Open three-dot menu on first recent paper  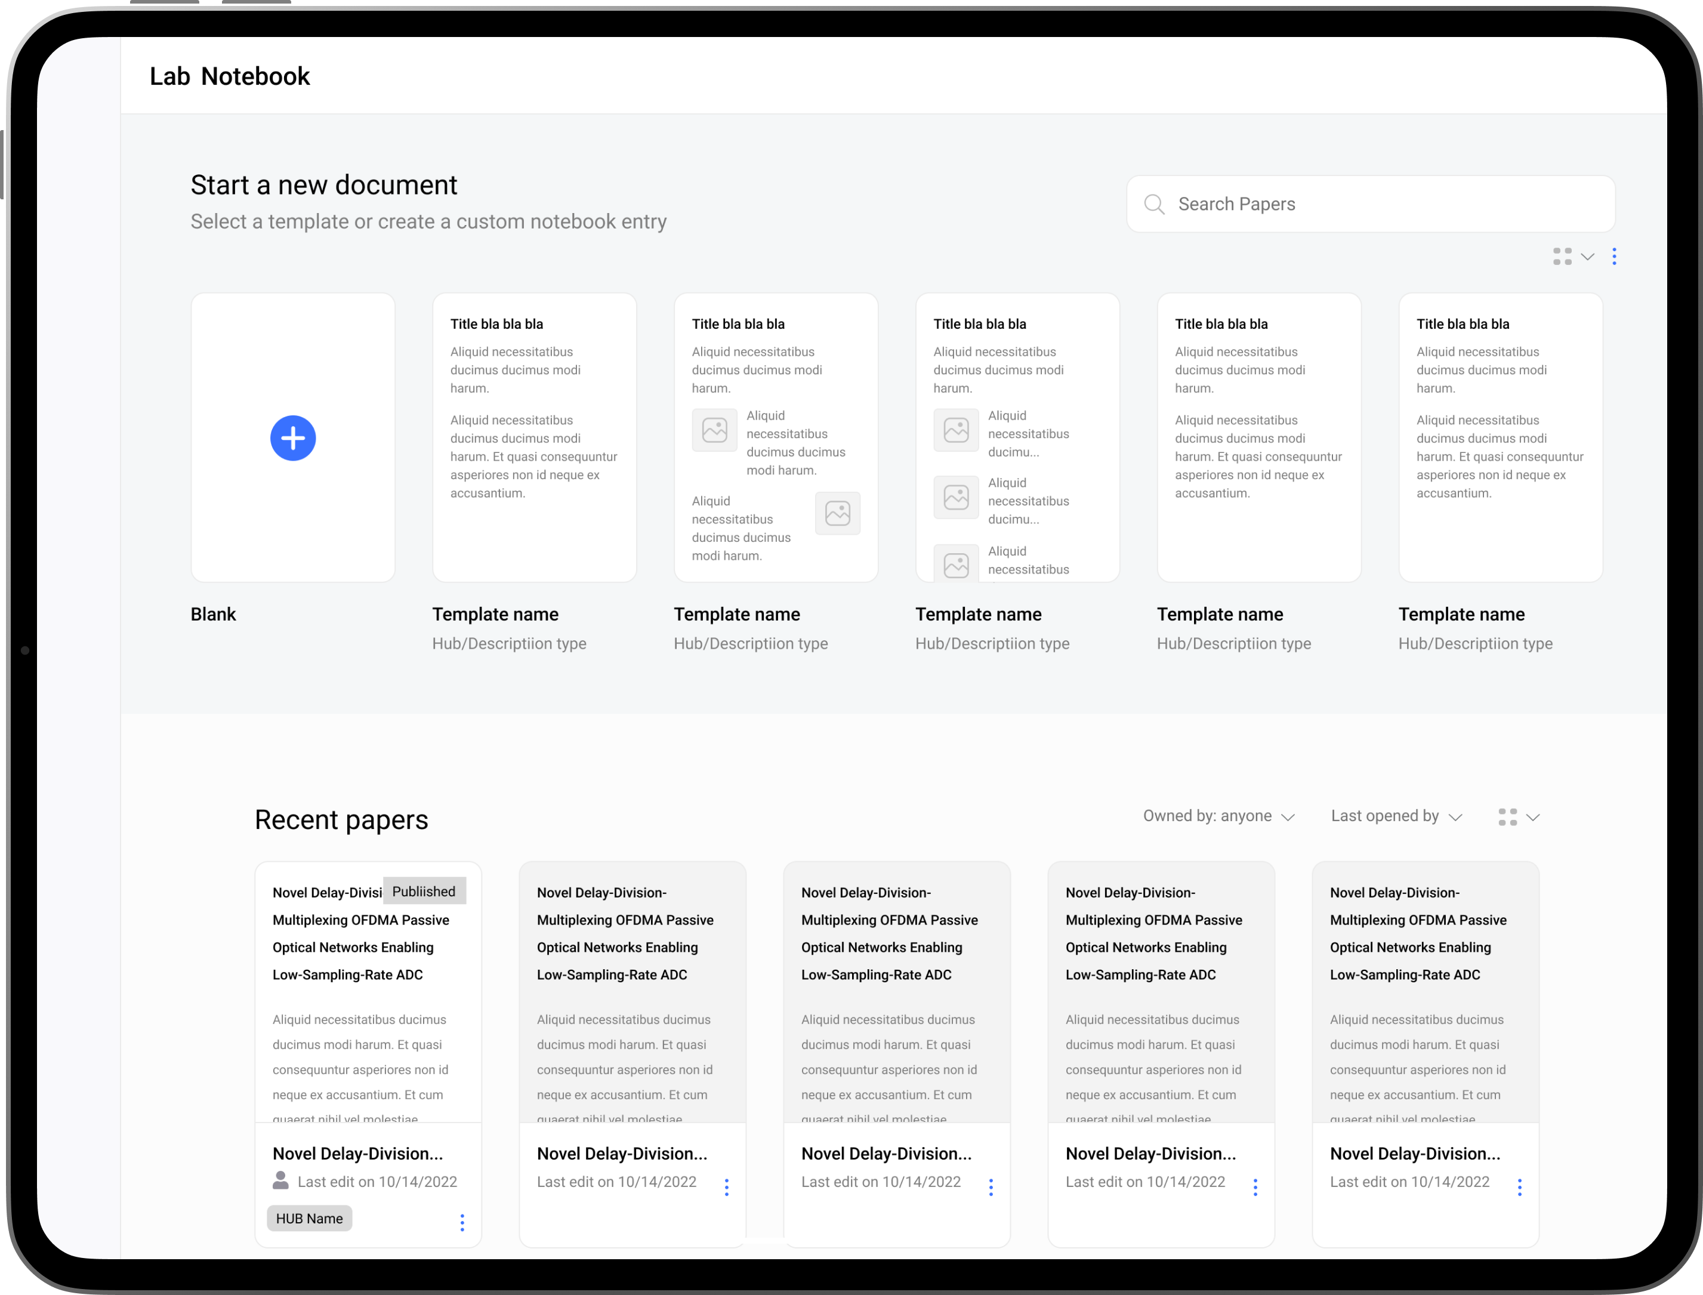pos(462,1223)
